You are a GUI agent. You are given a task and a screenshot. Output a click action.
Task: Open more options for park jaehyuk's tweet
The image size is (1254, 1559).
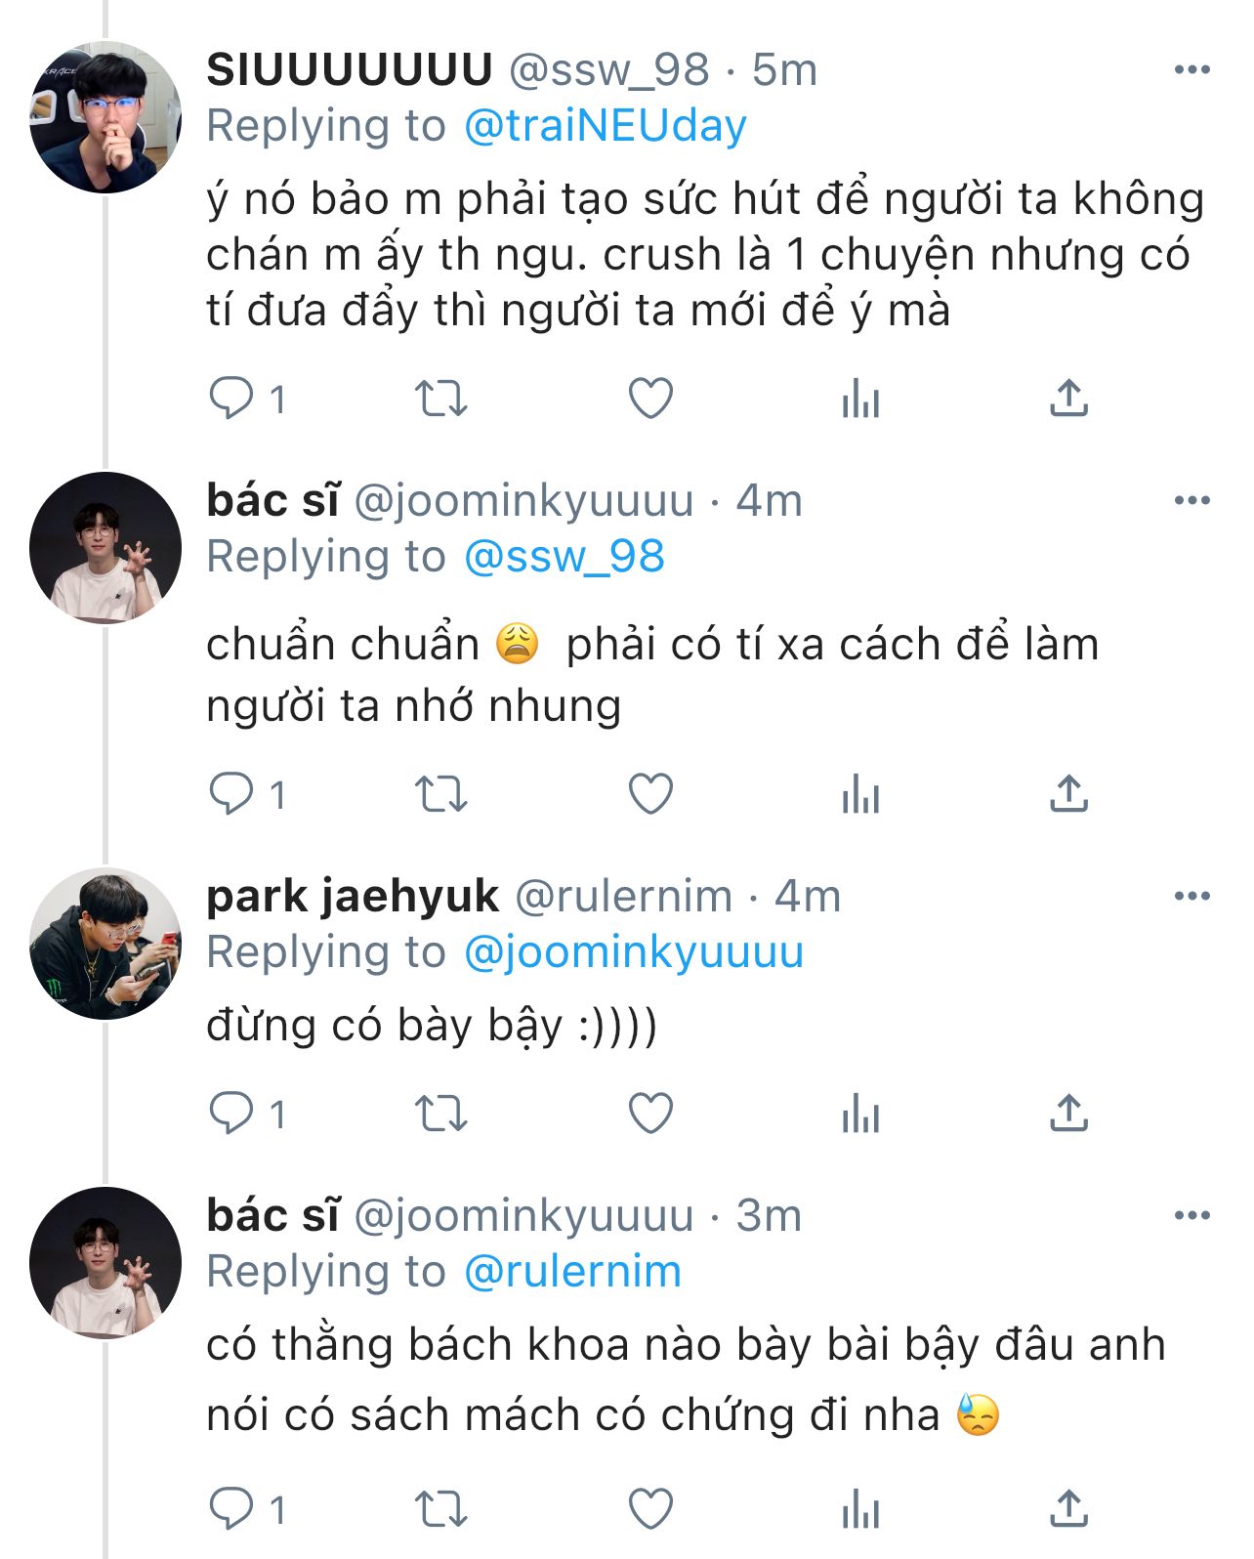[1191, 896]
